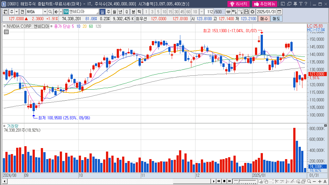This screenshot has height=185, width=329.
Task: Zoom in with plus icon
Action: pyautogui.click(x=320, y=181)
